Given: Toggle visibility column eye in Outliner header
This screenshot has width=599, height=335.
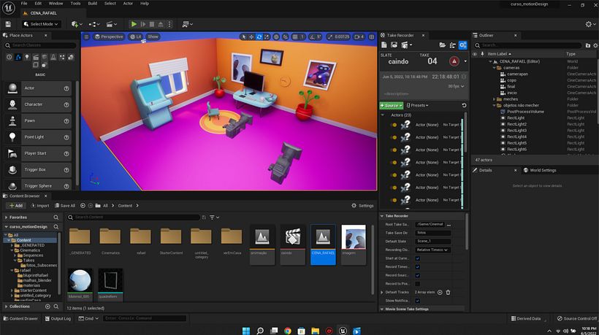Looking at the screenshot, I should click(475, 54).
